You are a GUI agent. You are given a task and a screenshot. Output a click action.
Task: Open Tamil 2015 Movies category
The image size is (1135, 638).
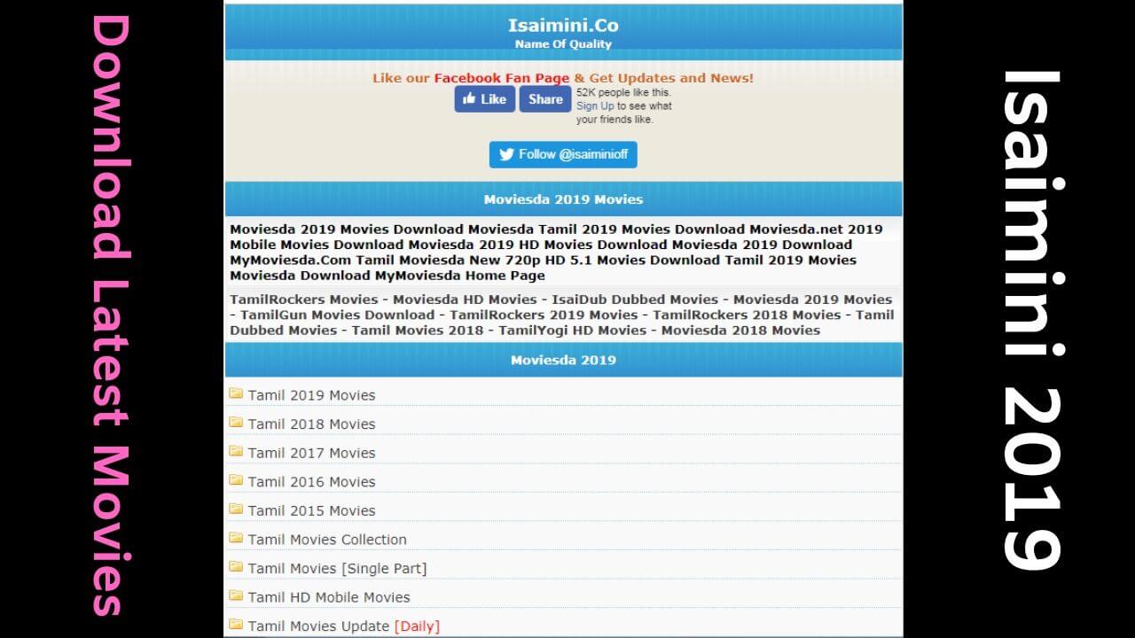311,510
